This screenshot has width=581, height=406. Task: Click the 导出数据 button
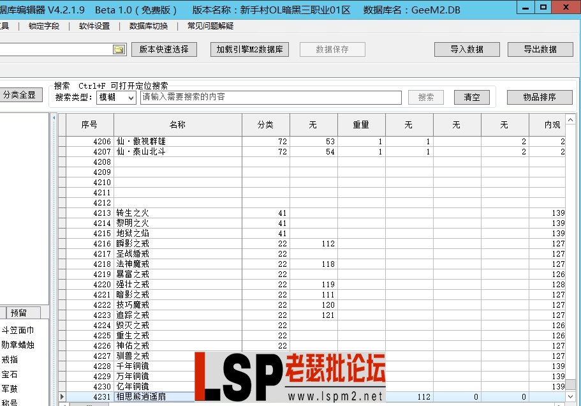[x=540, y=49]
